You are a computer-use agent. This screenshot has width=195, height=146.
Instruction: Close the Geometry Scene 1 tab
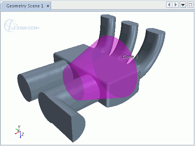click(x=48, y=6)
